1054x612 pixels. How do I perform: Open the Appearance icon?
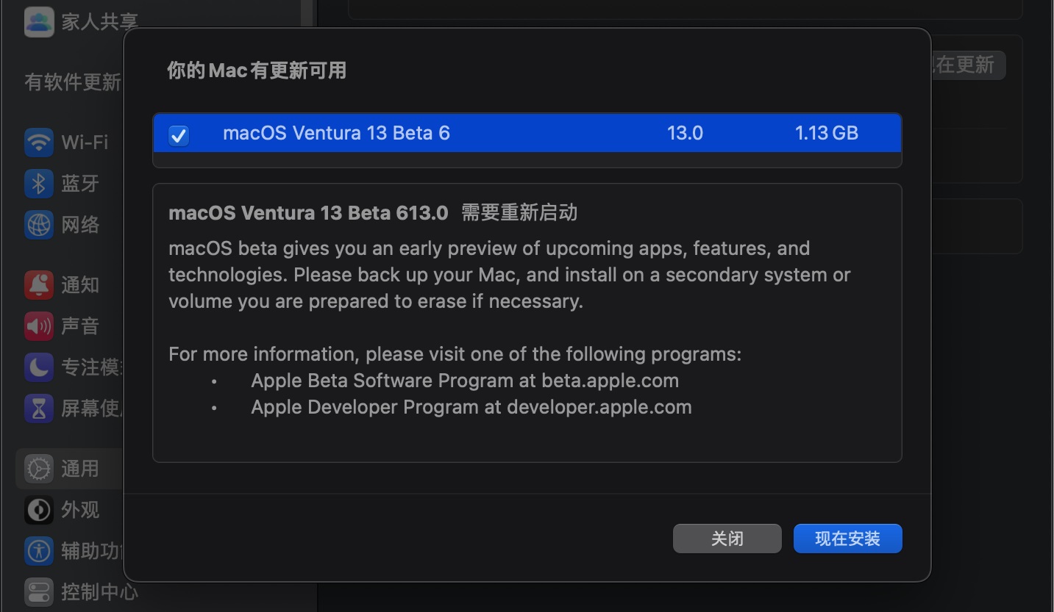pyautogui.click(x=38, y=509)
